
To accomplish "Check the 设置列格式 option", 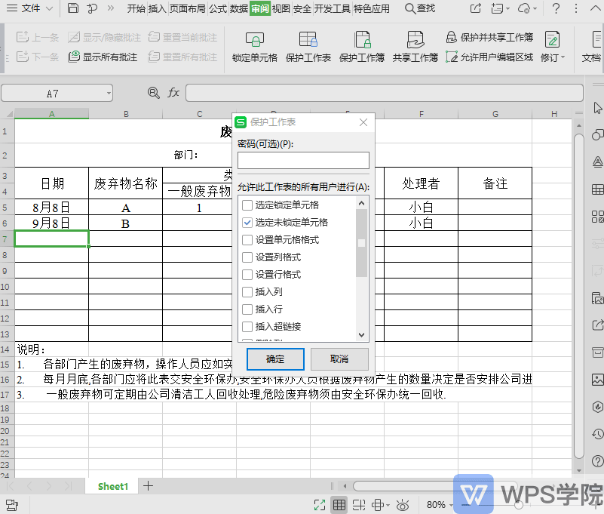I will point(247,257).
